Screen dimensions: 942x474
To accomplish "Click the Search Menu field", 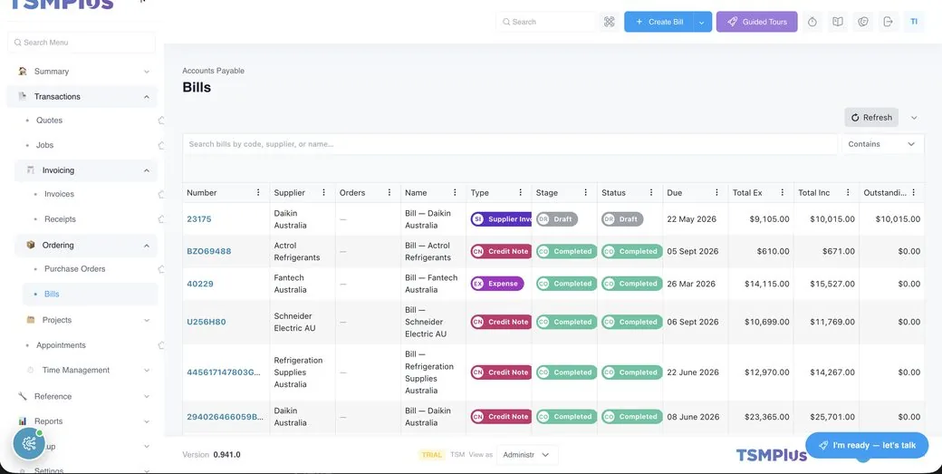I will click(82, 43).
